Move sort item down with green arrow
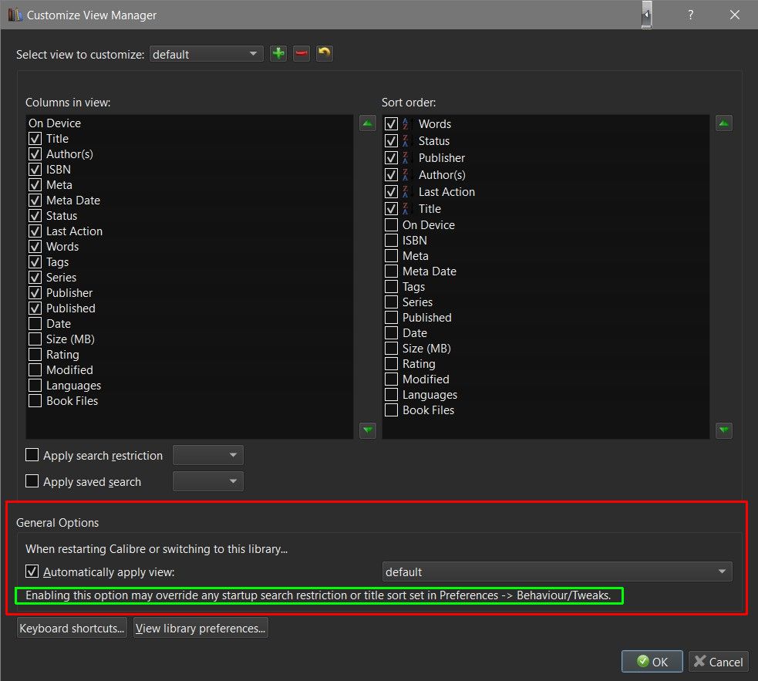Screen dimensions: 758x681 723,430
